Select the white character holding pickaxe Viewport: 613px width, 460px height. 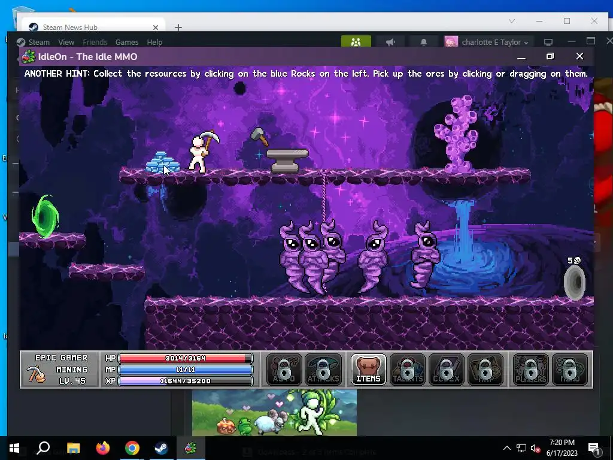(x=198, y=153)
